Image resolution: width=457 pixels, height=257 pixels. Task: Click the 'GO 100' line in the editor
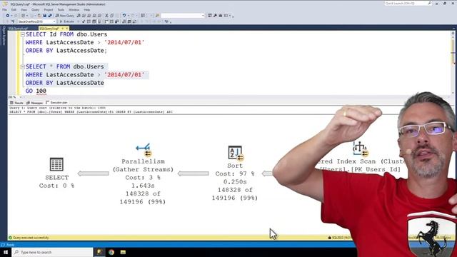point(36,91)
